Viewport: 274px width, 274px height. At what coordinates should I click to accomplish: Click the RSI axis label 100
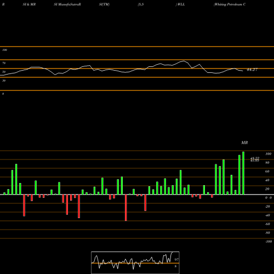[4, 50]
